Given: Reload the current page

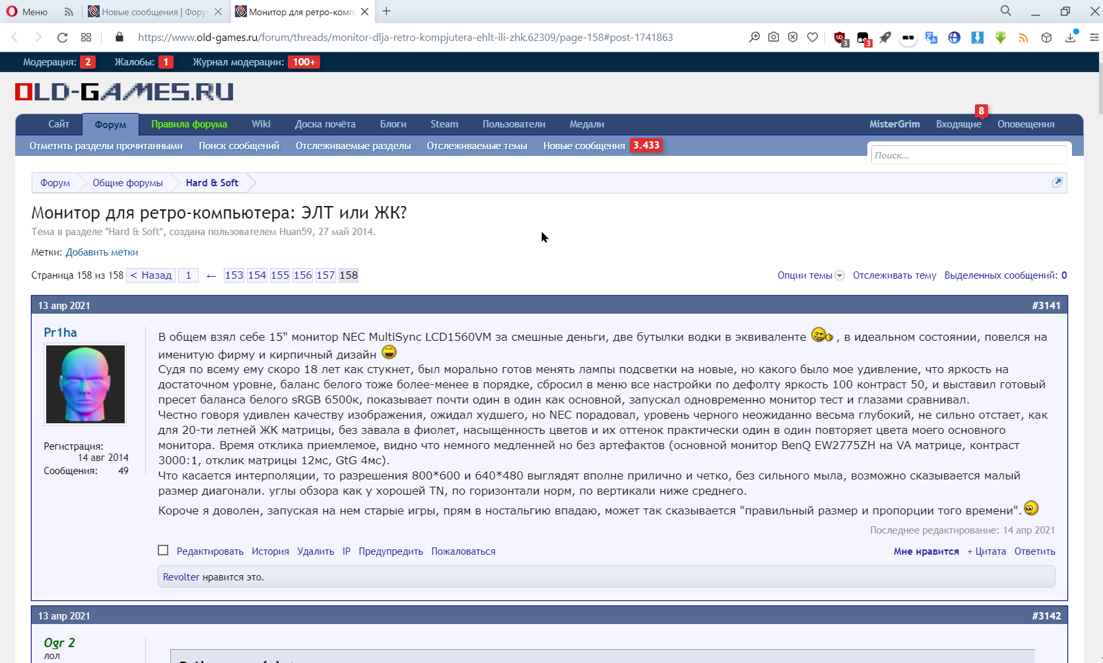Looking at the screenshot, I should point(63,38).
